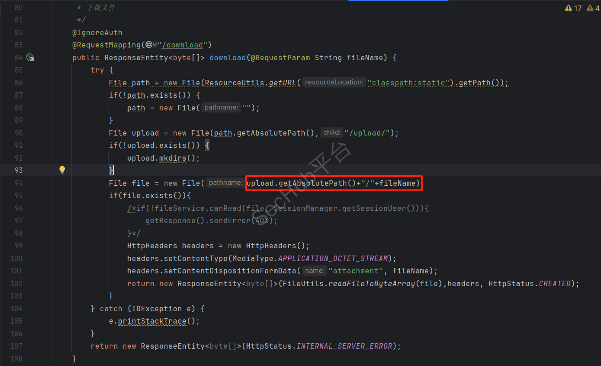
Task: Open the dropdown chevron beside globe icon
Action: pos(155,45)
